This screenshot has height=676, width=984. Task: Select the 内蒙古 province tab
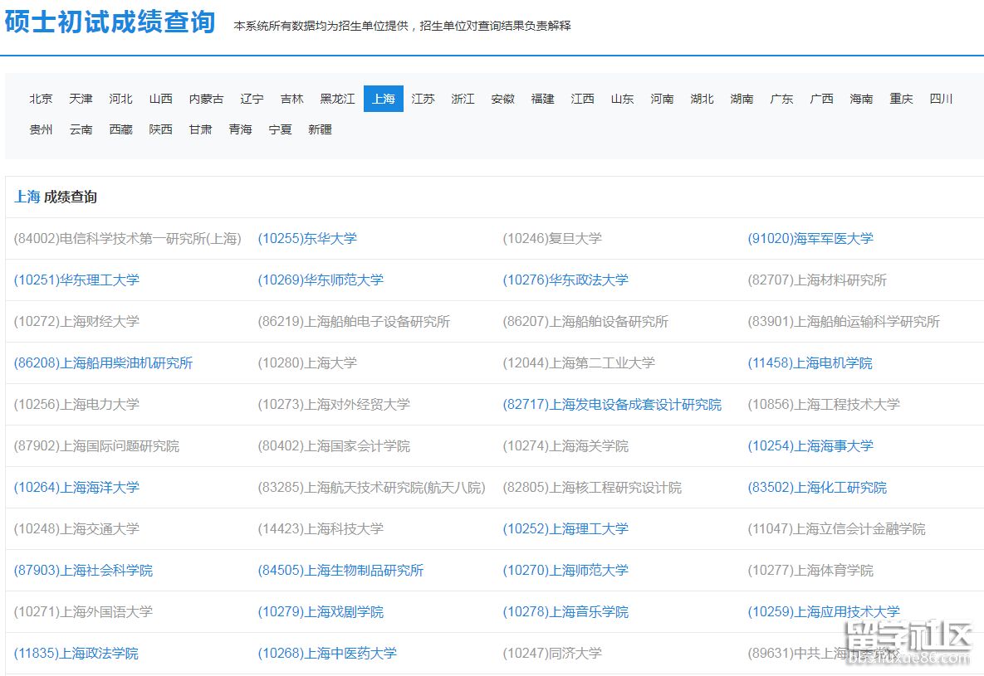coord(206,98)
